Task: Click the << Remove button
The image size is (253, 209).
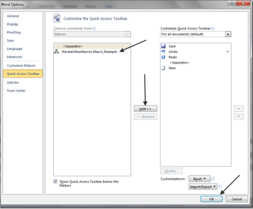Action: [x=145, y=117]
